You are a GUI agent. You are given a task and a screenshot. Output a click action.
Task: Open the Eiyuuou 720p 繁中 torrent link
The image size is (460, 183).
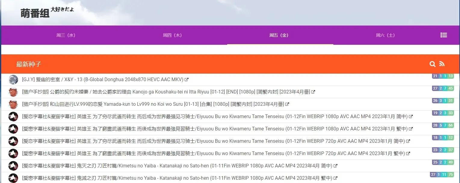pyautogui.click(x=211, y=153)
